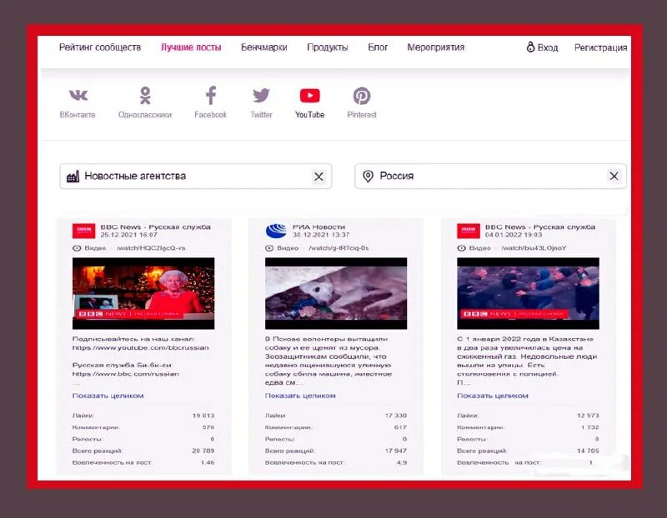Viewport: 667px width, 518px height.
Task: Go to the Блог menu item
Action: tap(378, 47)
